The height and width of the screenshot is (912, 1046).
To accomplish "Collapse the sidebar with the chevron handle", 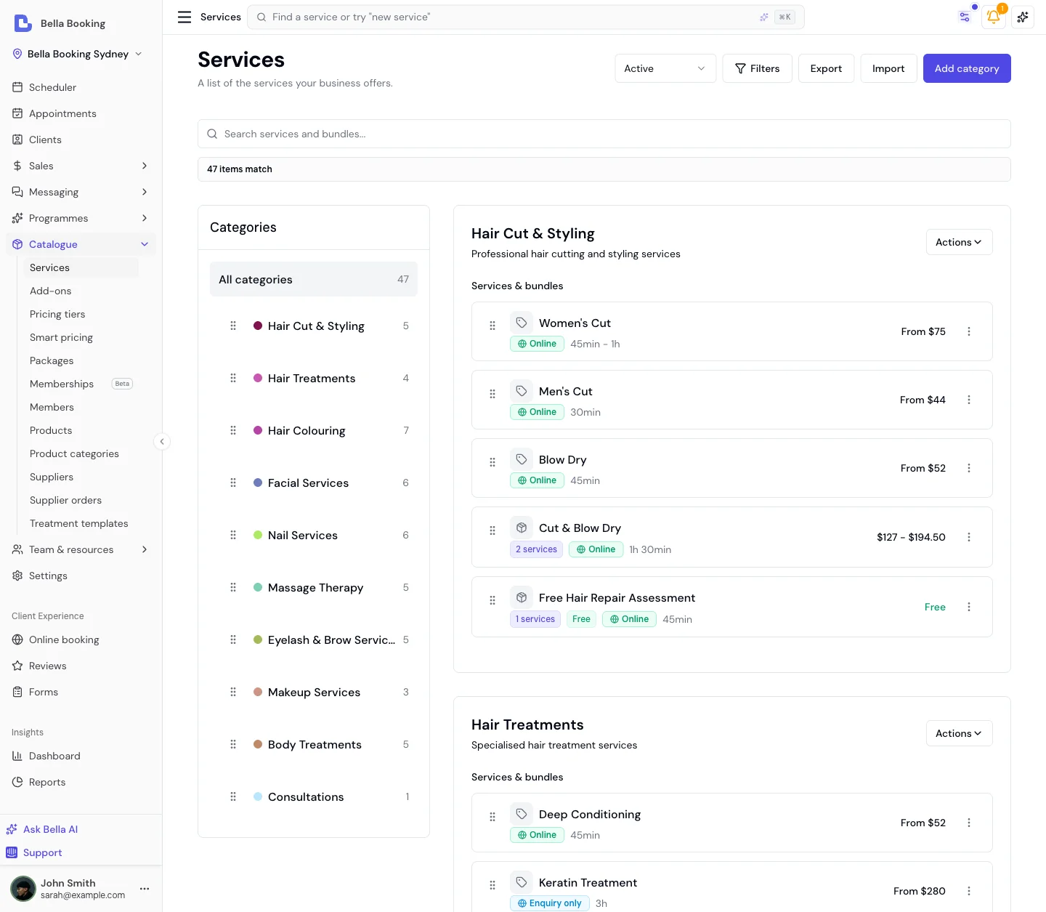I will pos(162,441).
